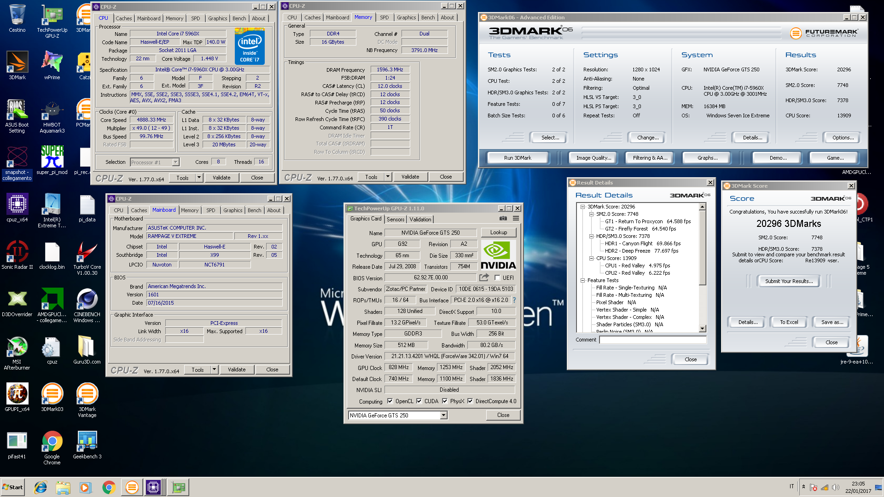Open Guru3D.com folder icon
This screenshot has width=884, height=497.
pos(87,350)
